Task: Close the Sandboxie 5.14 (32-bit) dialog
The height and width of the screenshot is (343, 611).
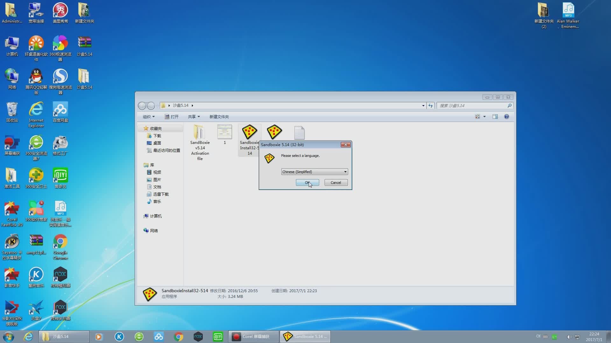Action: tap(346, 145)
